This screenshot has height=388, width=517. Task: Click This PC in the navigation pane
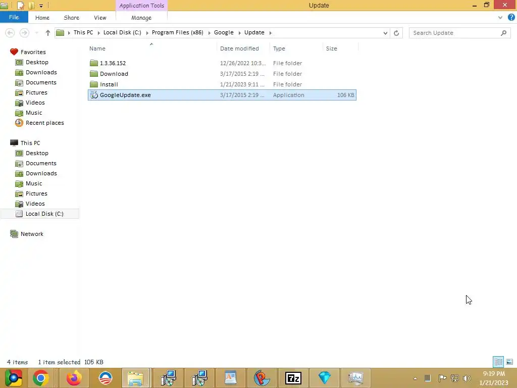pos(30,143)
